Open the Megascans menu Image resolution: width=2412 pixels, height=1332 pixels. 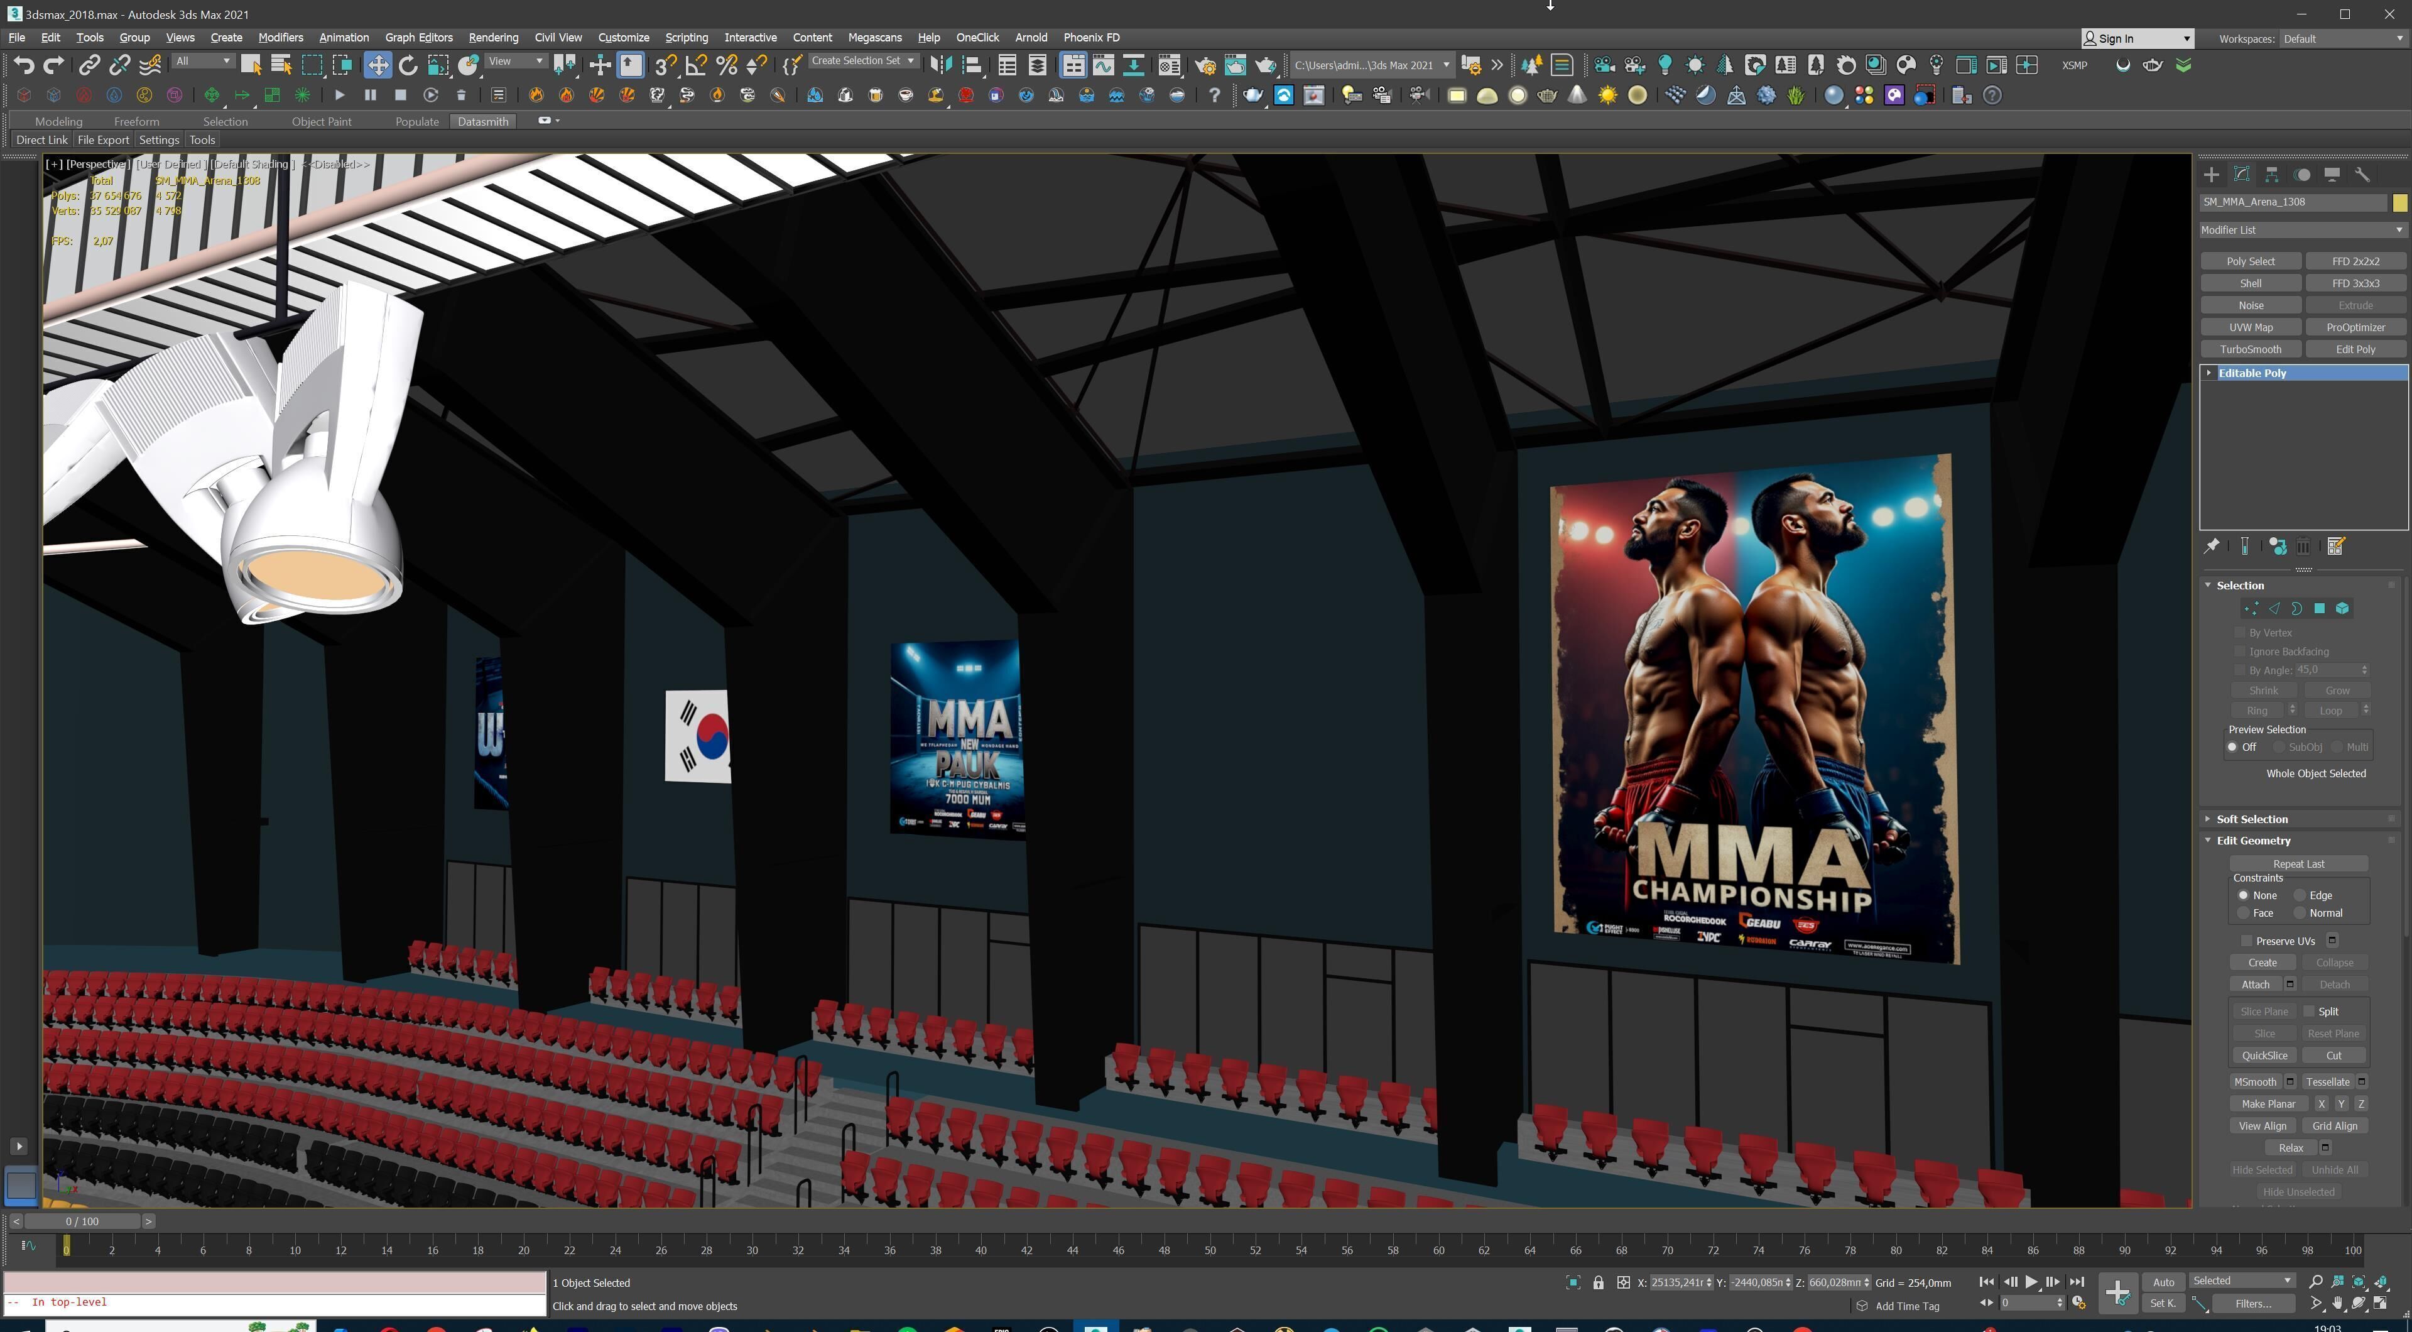pos(874,38)
